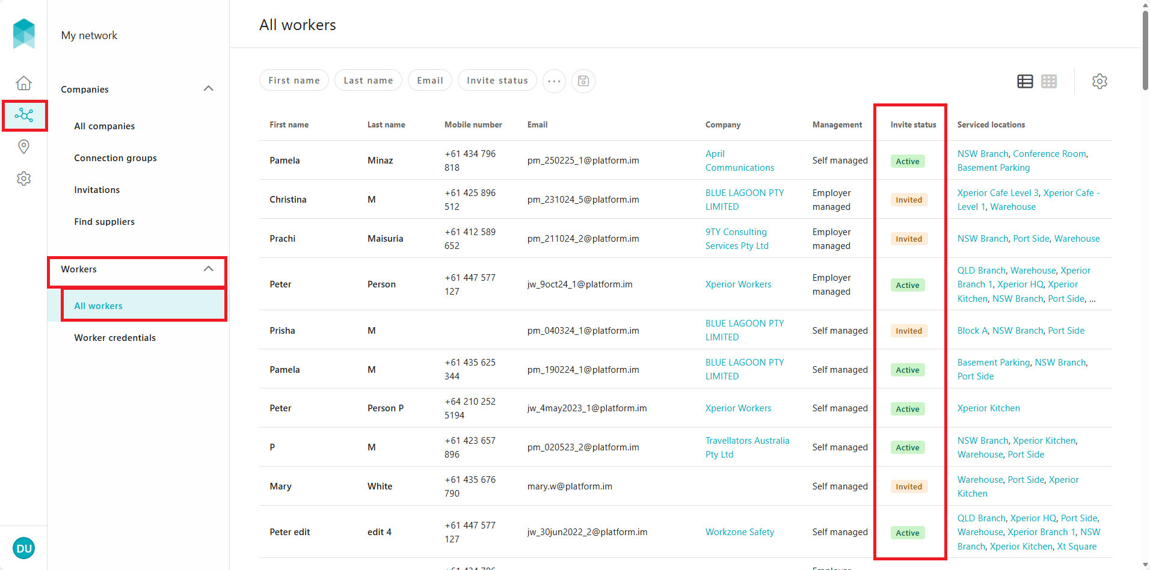Click email jw_4may2023_1@platform.im
Image resolution: width=1150 pixels, height=570 pixels.
587,408
